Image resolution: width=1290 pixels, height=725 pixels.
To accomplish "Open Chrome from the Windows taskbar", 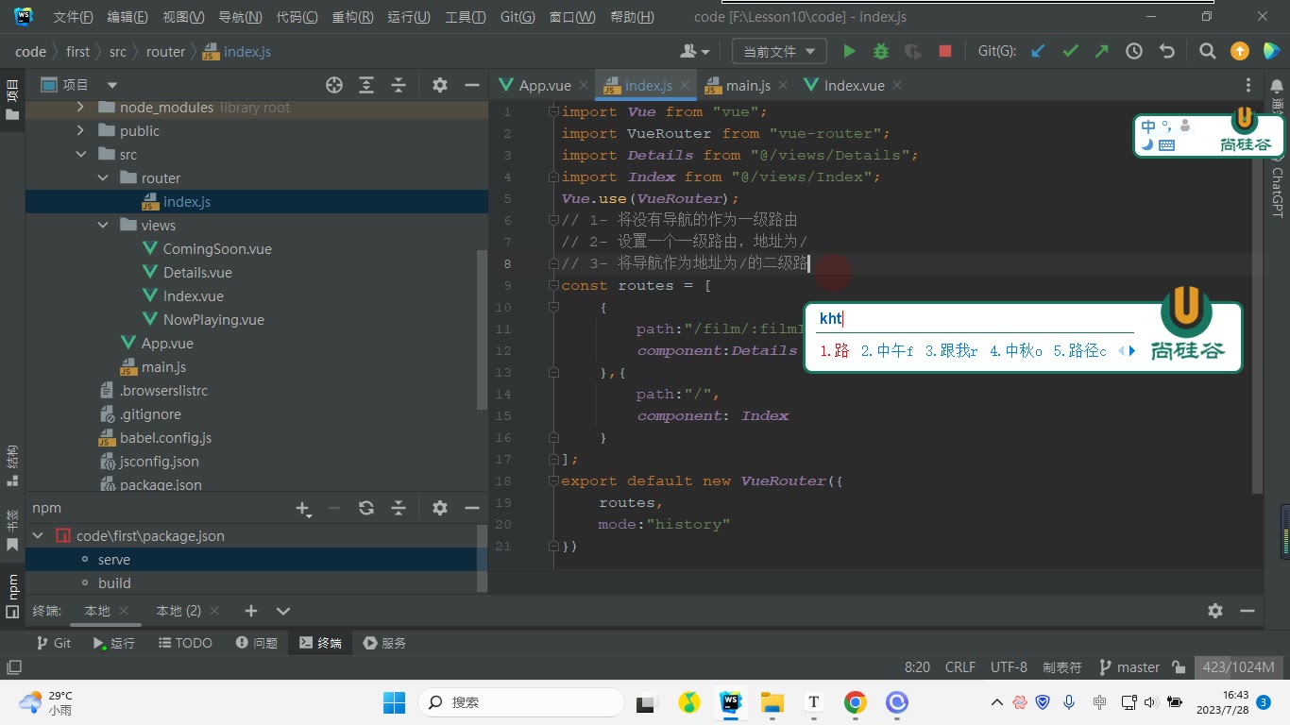I will coord(856,702).
